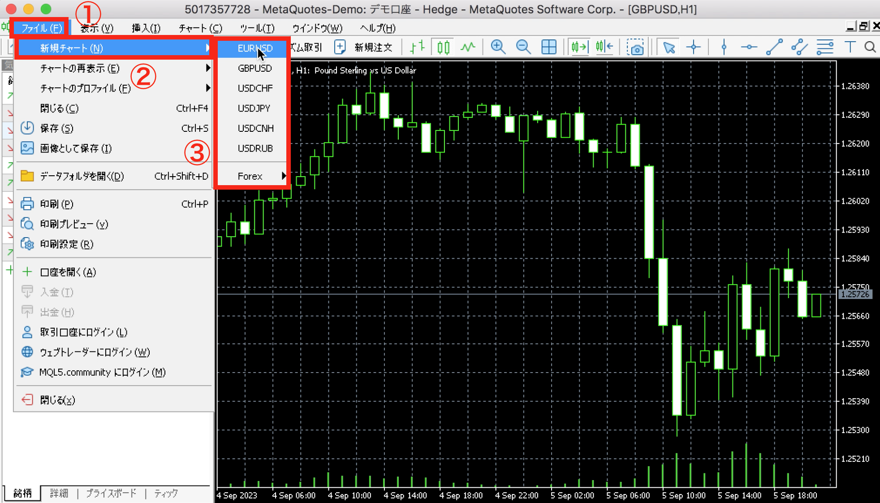Select 印刷設定 (R) menu entry text
The width and height of the screenshot is (880, 503).
click(x=67, y=244)
